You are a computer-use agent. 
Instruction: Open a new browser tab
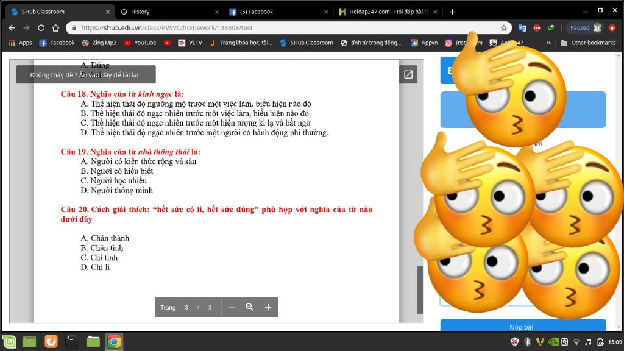coord(453,12)
